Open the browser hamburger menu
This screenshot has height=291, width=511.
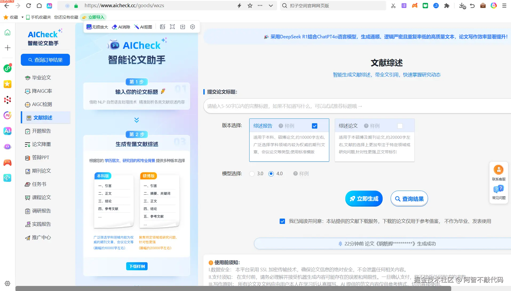pos(504,6)
